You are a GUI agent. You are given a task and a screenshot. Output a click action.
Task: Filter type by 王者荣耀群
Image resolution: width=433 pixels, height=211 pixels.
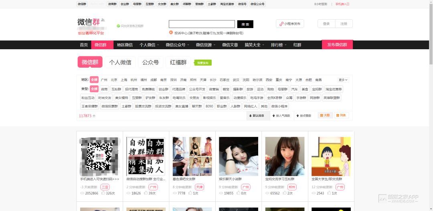click(x=89, y=106)
